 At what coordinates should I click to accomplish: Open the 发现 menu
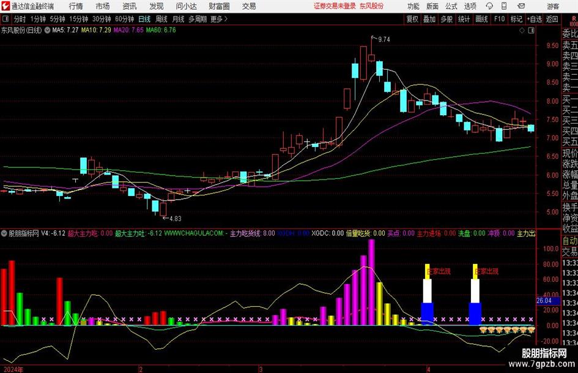pos(157,6)
